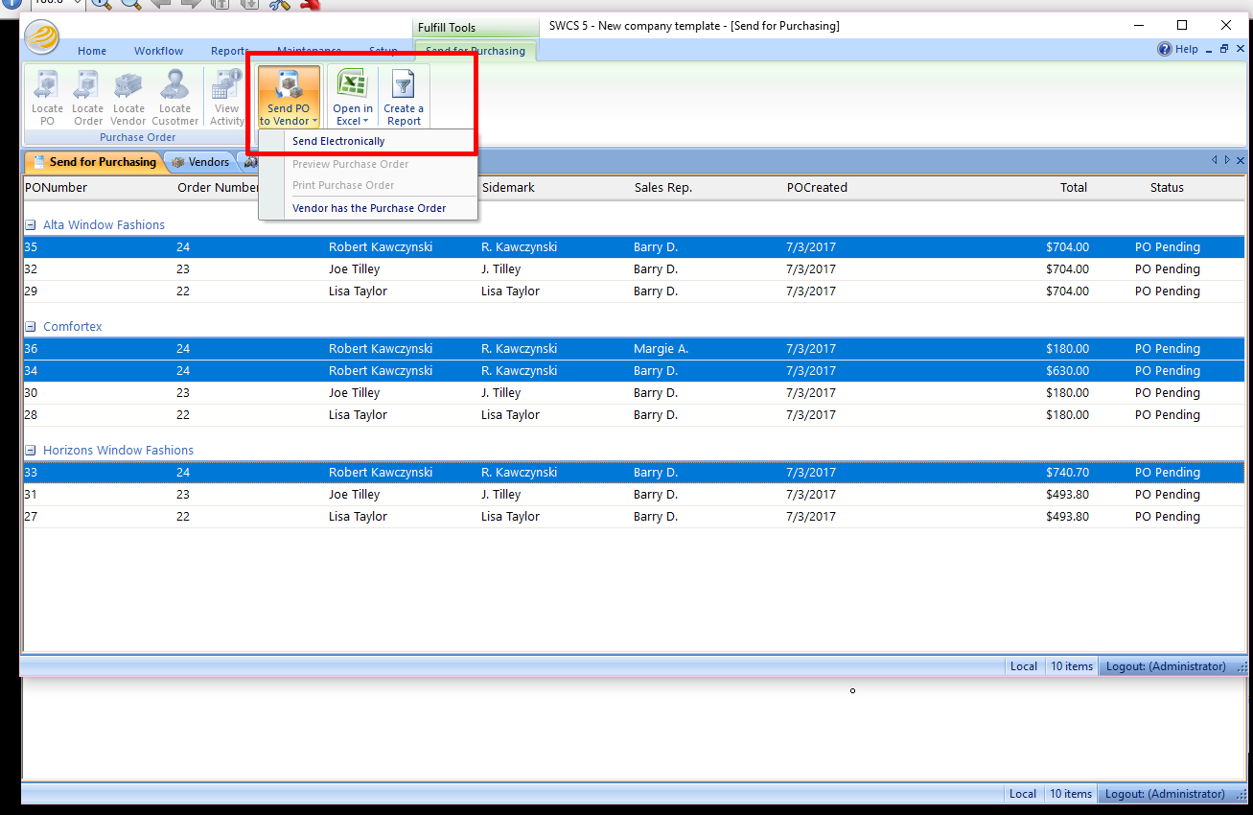Collapse Comfortex group with its minus box

click(x=30, y=327)
